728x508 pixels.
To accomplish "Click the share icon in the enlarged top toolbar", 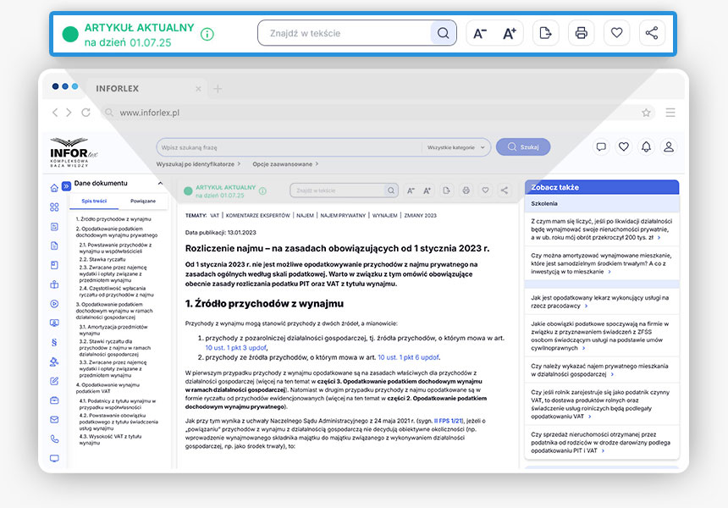I will (651, 33).
